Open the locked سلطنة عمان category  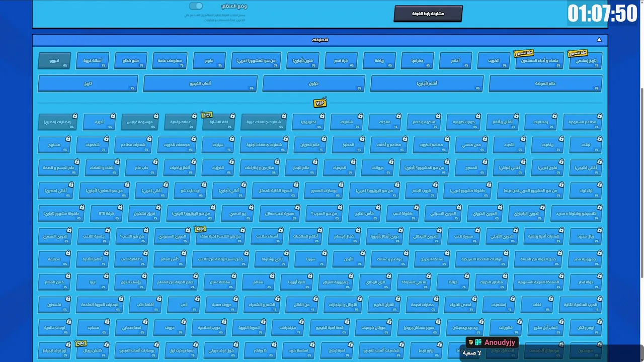(220, 282)
